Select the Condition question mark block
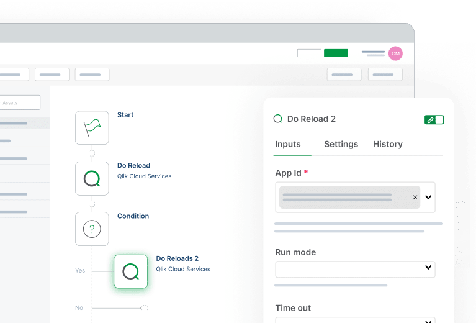Viewport: 476px width, 323px height. click(x=92, y=229)
